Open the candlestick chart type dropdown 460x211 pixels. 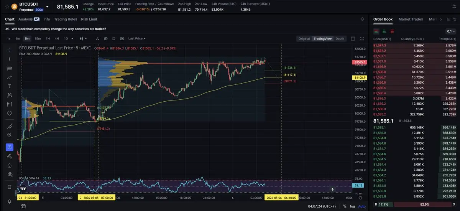coord(83,38)
